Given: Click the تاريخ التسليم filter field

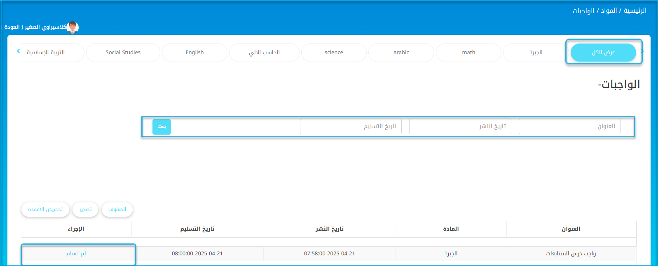Looking at the screenshot, I should [351, 126].
